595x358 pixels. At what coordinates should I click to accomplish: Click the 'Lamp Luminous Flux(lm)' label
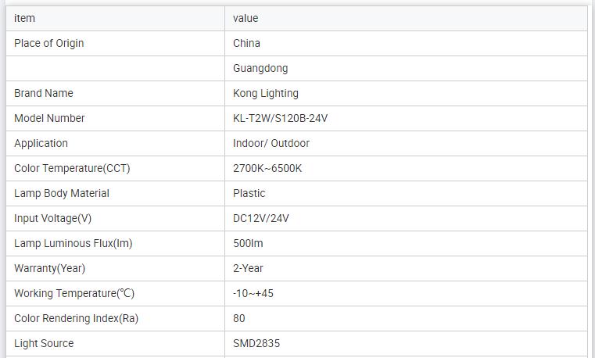pos(73,243)
